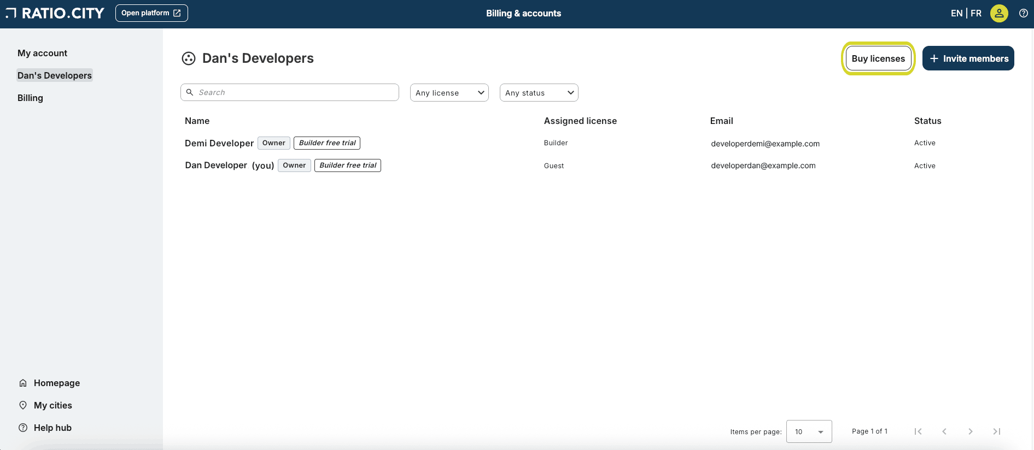Click email developerdemi@example.com
Image resolution: width=1034 pixels, height=450 pixels.
pyautogui.click(x=765, y=144)
